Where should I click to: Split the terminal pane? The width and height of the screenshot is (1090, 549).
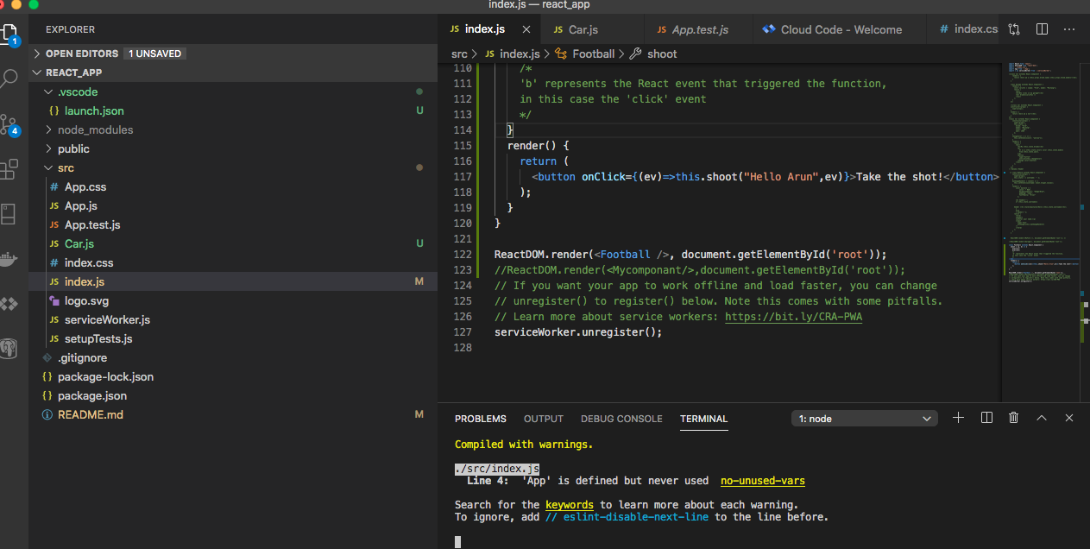(x=986, y=418)
